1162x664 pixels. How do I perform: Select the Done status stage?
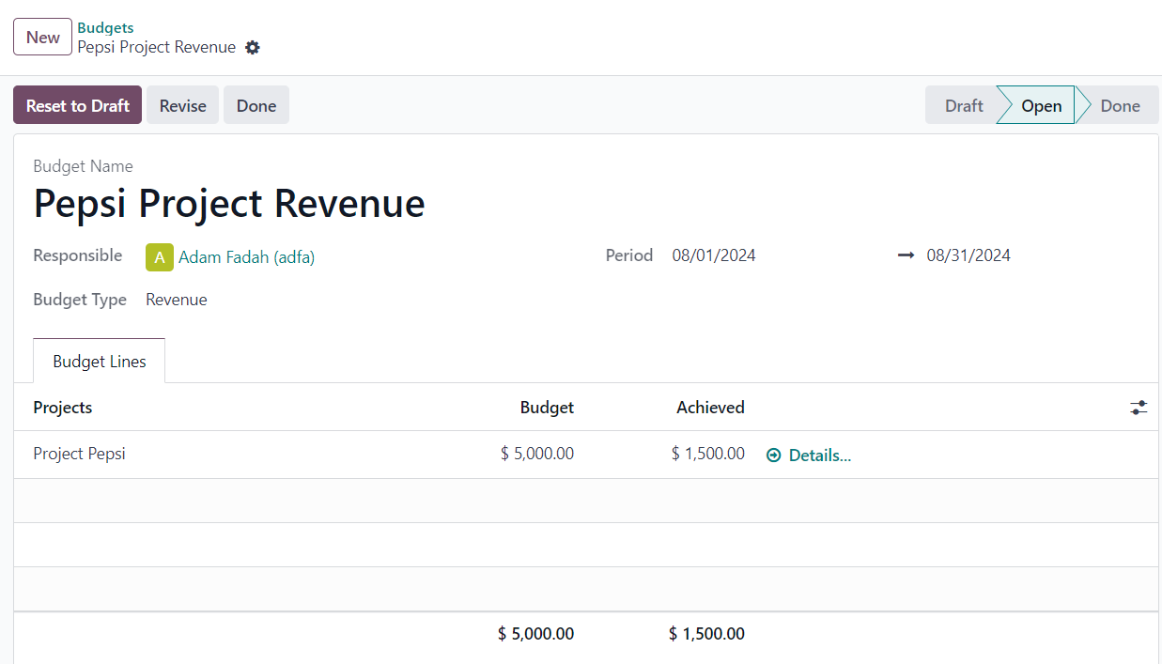pyautogui.click(x=1120, y=105)
